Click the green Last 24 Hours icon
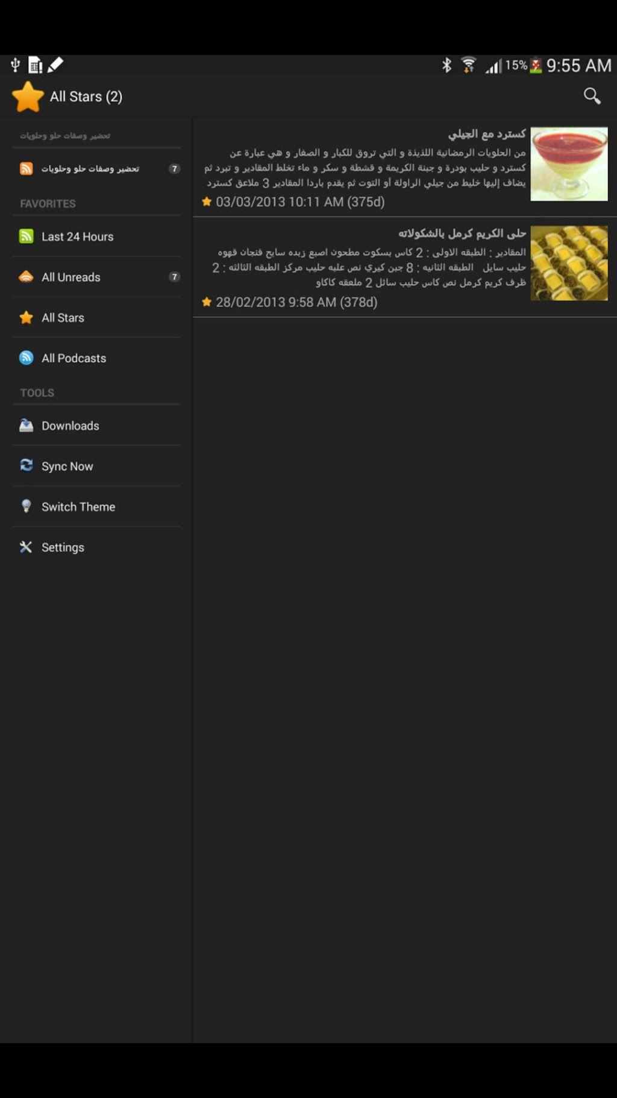 26,236
